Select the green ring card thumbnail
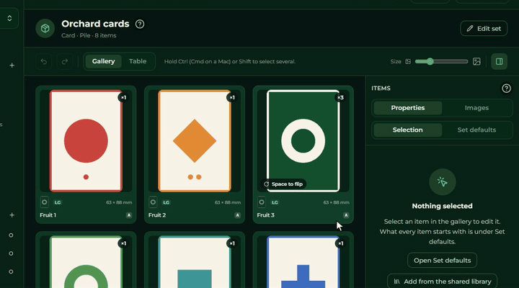This screenshot has width=519, height=288. (x=86, y=262)
